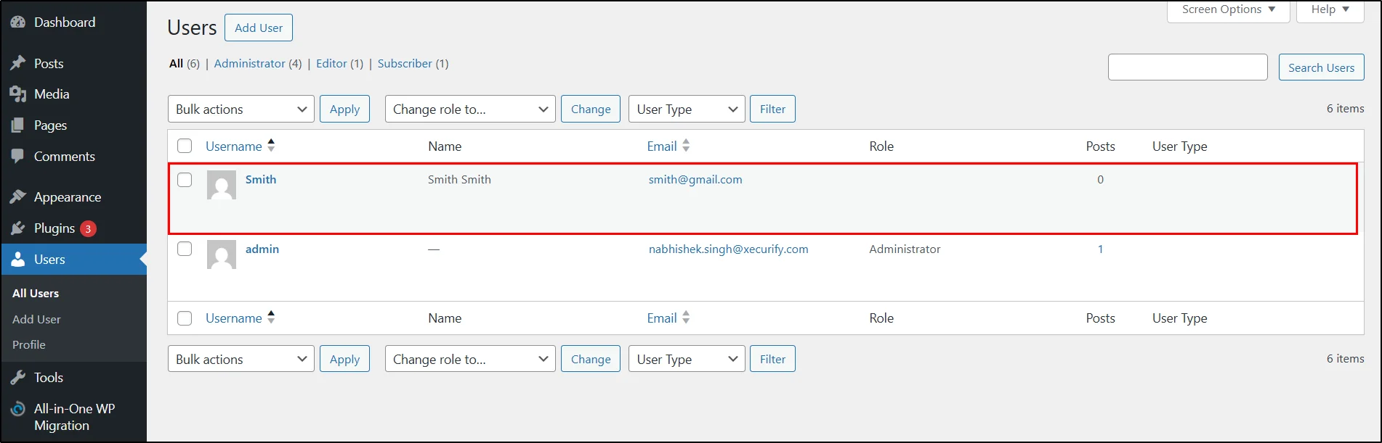Click the bottom Filter button

point(772,359)
